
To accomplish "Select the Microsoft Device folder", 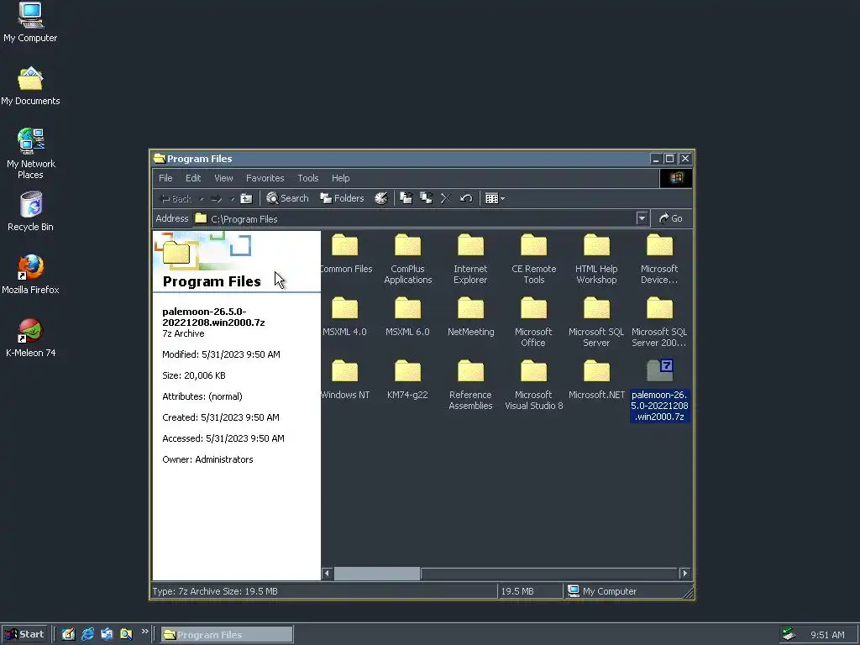I will click(x=659, y=259).
